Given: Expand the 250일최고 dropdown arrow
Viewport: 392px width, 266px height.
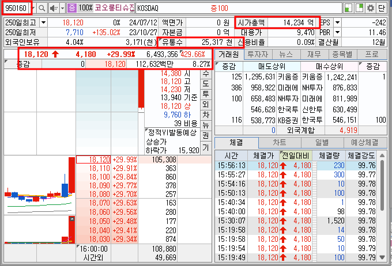Looking at the screenshot, I should click(x=43, y=22).
